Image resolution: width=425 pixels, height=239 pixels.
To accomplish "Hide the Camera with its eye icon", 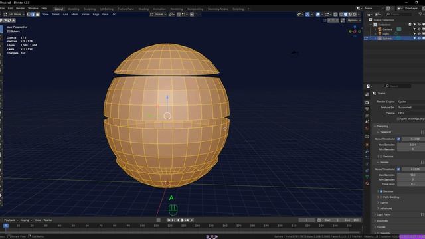I will pos(419,29).
